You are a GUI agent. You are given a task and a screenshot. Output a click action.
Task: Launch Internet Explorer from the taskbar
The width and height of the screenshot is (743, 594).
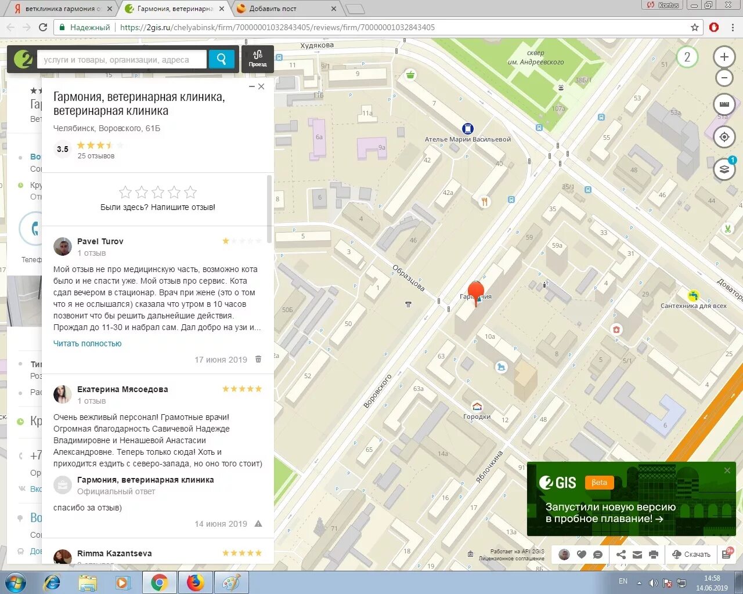[52, 582]
